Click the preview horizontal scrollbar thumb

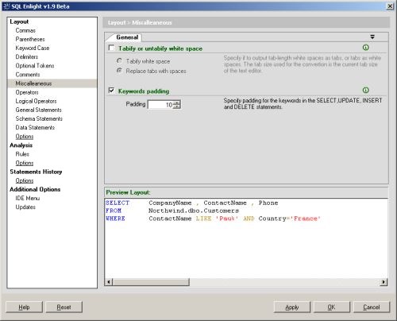tap(151, 282)
